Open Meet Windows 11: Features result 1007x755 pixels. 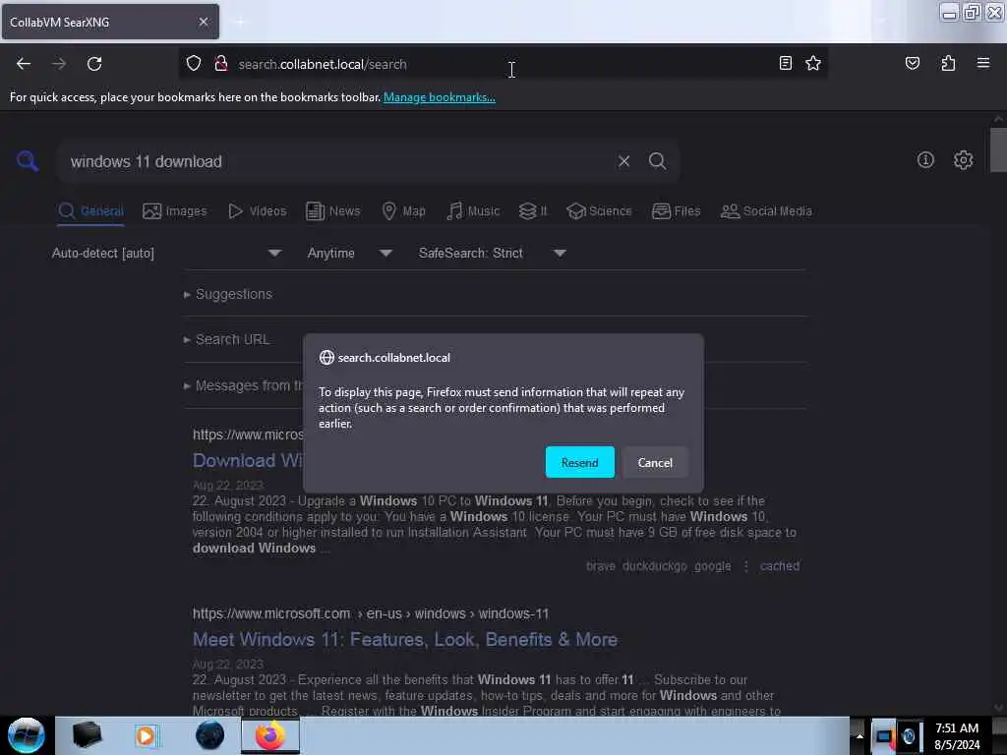click(x=405, y=639)
